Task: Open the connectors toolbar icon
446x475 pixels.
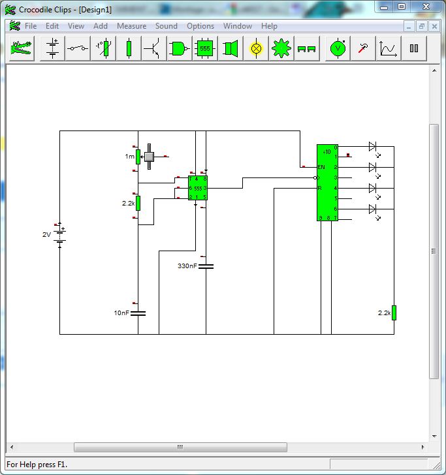Action: pos(307,48)
